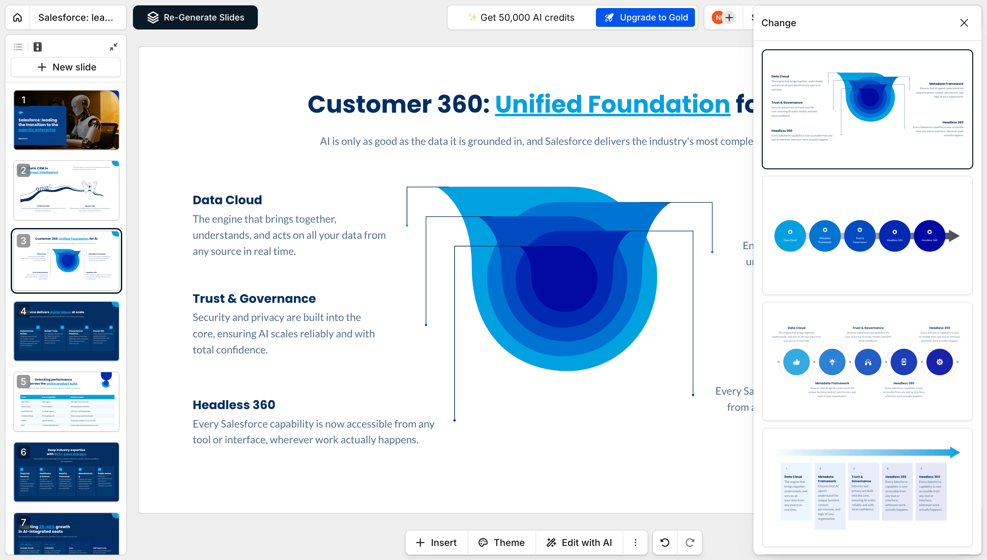987x560 pixels.
Task: Select the 'Data Cloud' heading on main slide
Action: click(x=228, y=200)
